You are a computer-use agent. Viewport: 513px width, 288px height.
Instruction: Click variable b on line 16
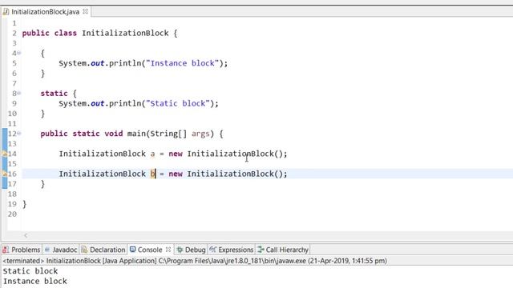point(152,174)
